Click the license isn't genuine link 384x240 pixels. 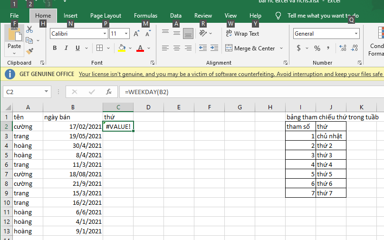pyautogui.click(x=231, y=74)
